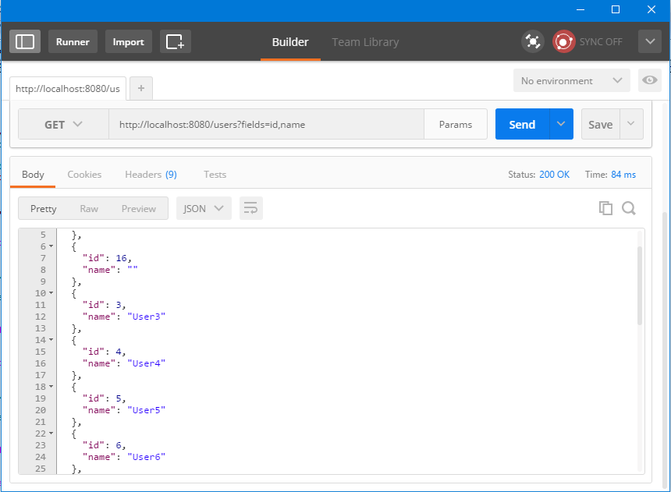Copy response body to clipboard
The height and width of the screenshot is (492, 671).
(605, 208)
